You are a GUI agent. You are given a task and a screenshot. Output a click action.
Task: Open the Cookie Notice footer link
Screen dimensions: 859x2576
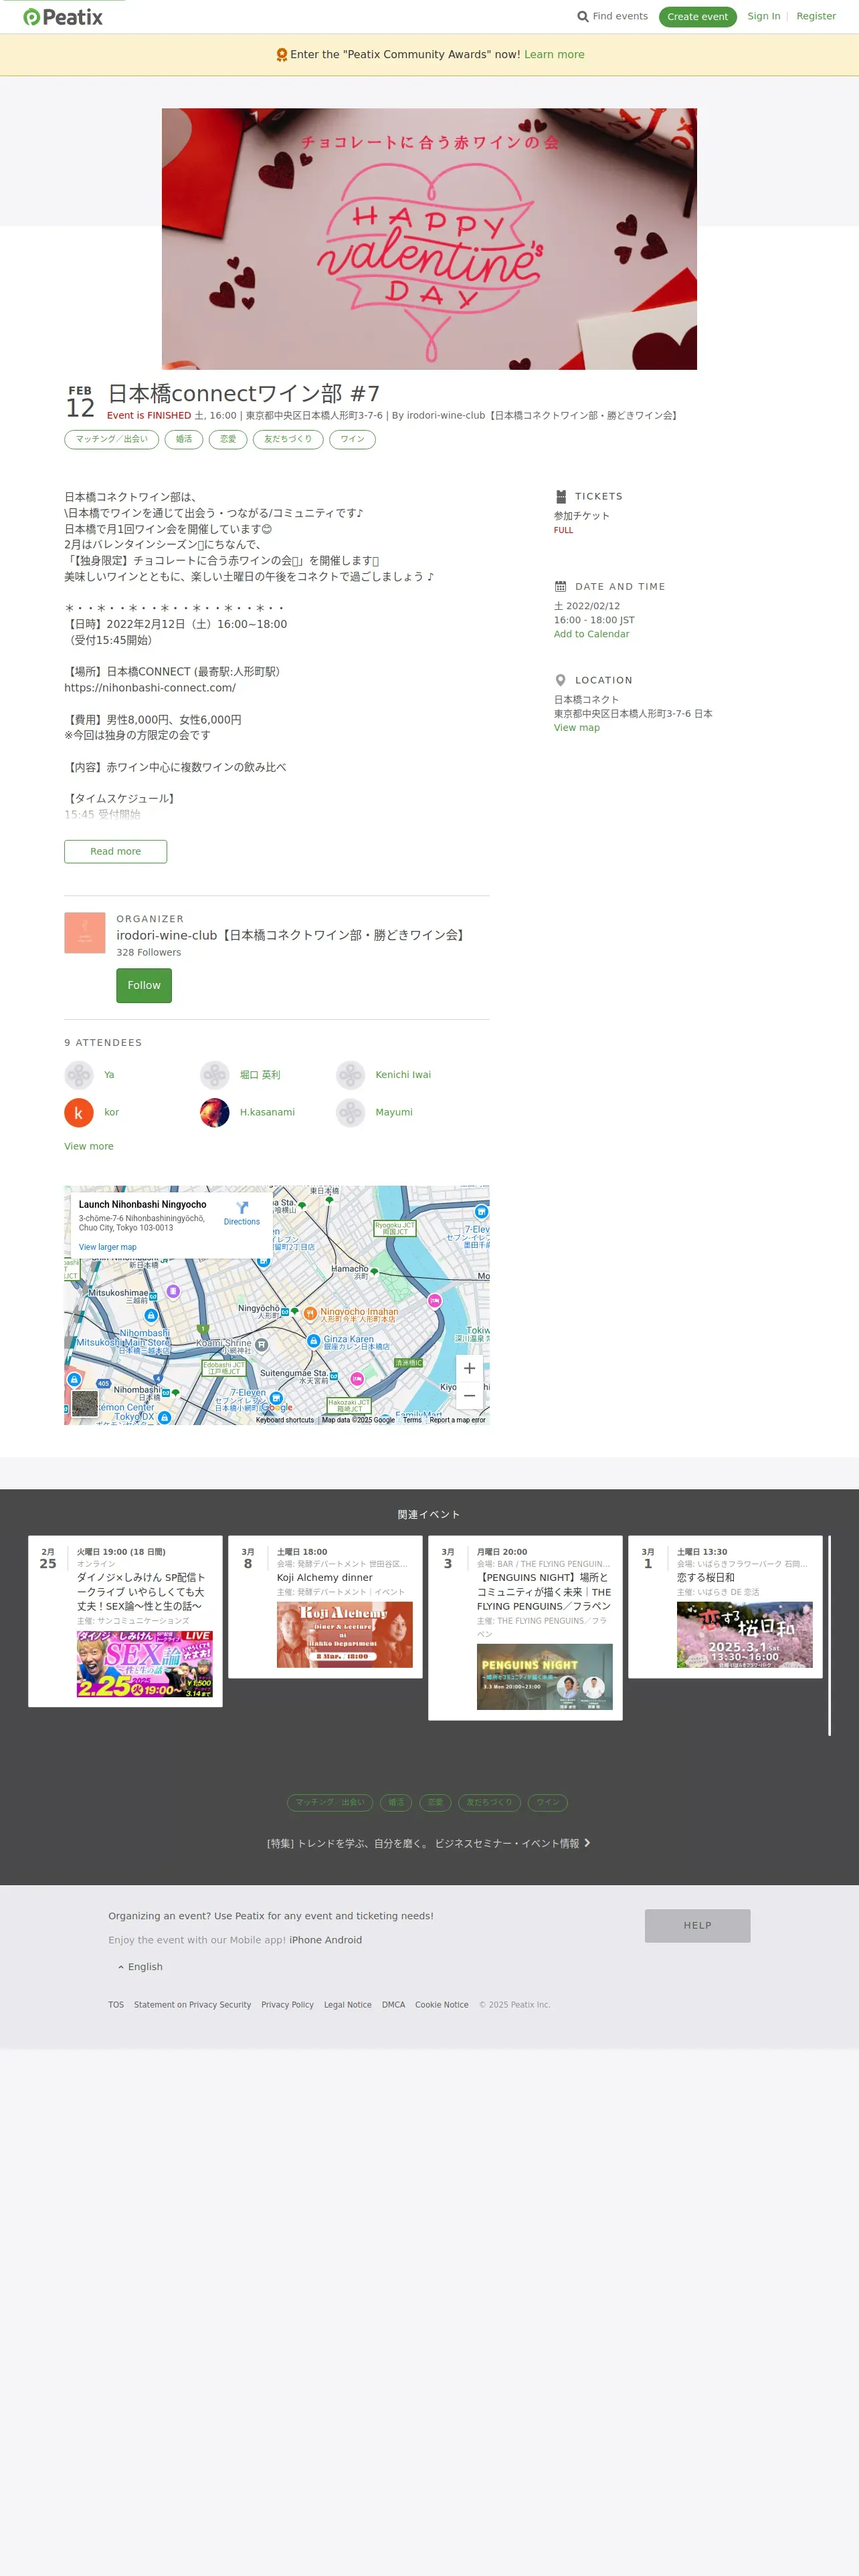pos(442,2004)
